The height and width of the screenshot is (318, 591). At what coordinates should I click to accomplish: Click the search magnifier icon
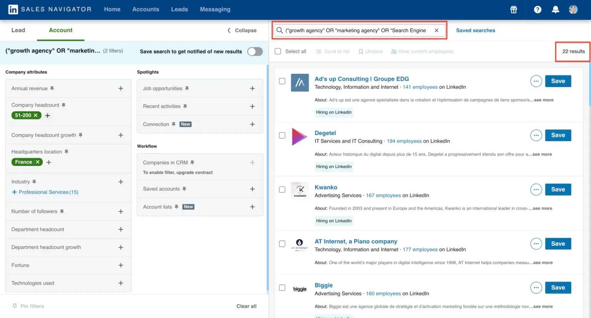[280, 30]
